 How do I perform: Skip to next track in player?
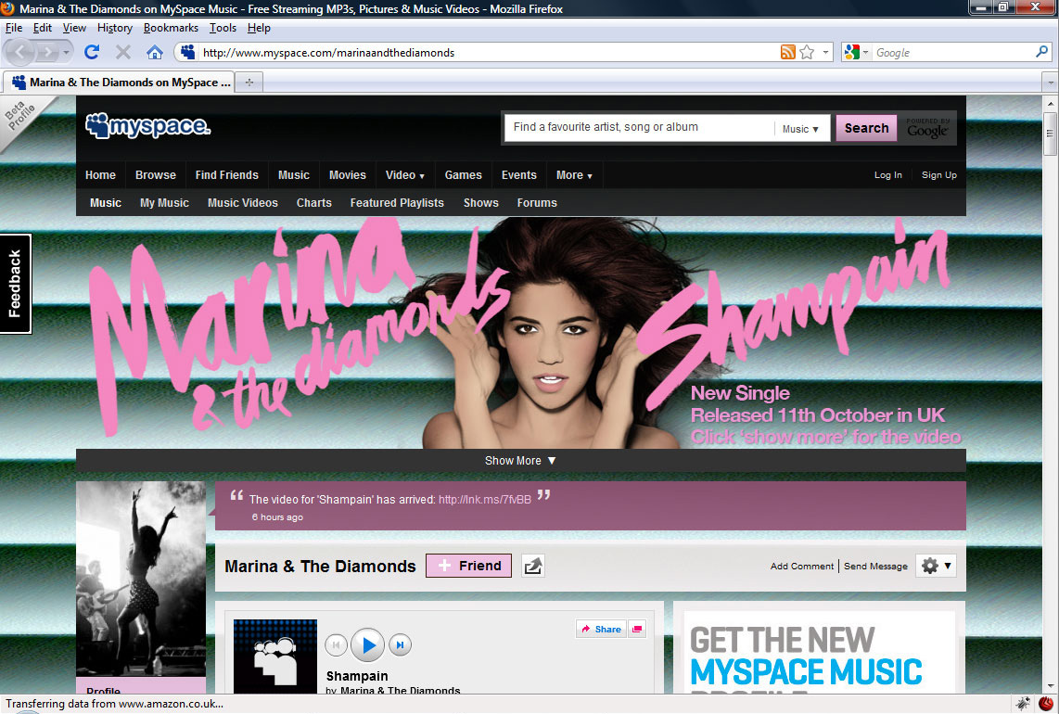coord(400,645)
